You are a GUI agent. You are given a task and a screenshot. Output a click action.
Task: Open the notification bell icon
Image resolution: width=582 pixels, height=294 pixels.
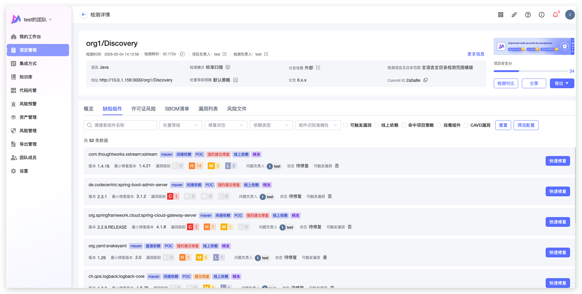point(555,15)
